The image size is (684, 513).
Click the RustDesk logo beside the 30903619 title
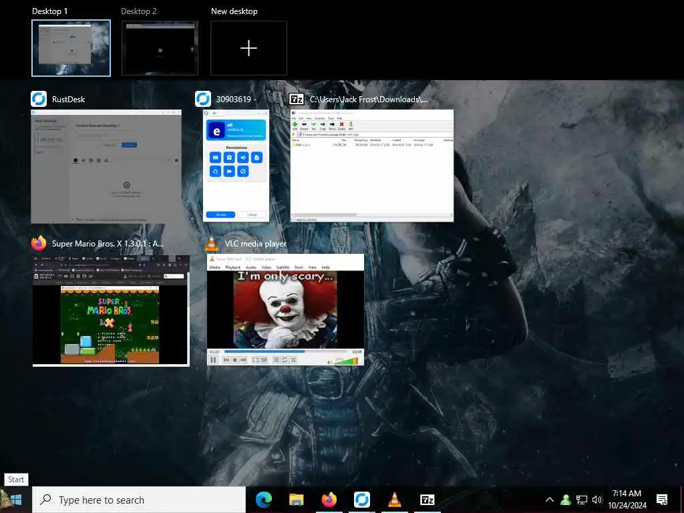(203, 99)
